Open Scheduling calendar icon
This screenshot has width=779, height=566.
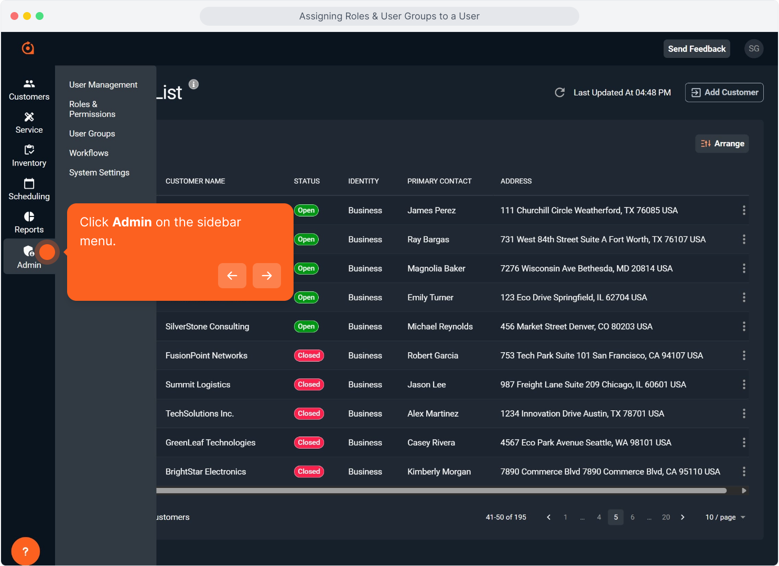(x=29, y=189)
